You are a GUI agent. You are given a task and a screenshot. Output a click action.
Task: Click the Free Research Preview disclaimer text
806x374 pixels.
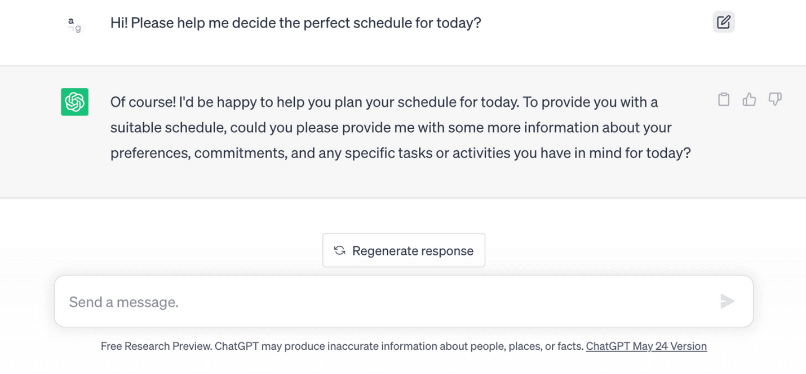[x=157, y=346]
